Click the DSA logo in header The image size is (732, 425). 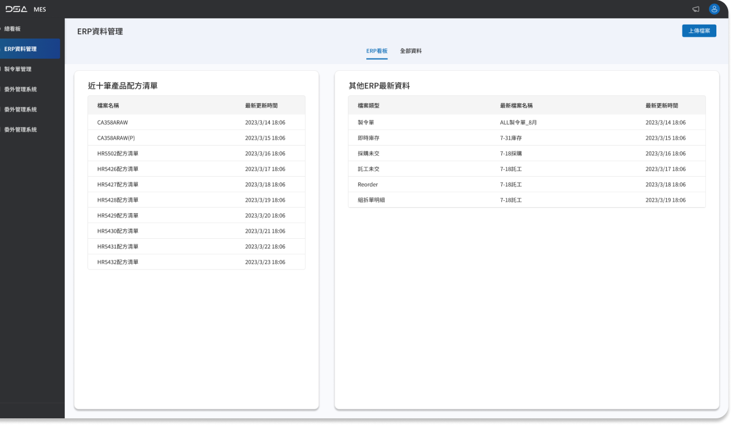tap(17, 9)
